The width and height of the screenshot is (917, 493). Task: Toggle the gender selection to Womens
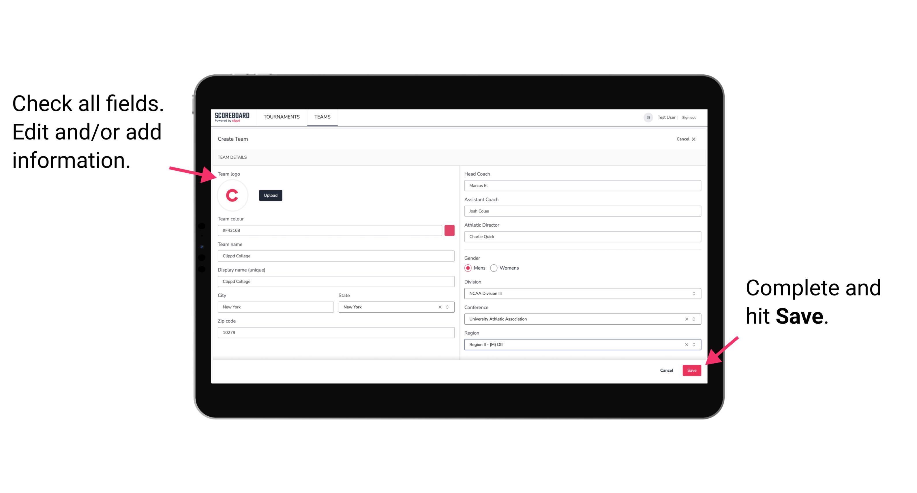[x=494, y=268]
